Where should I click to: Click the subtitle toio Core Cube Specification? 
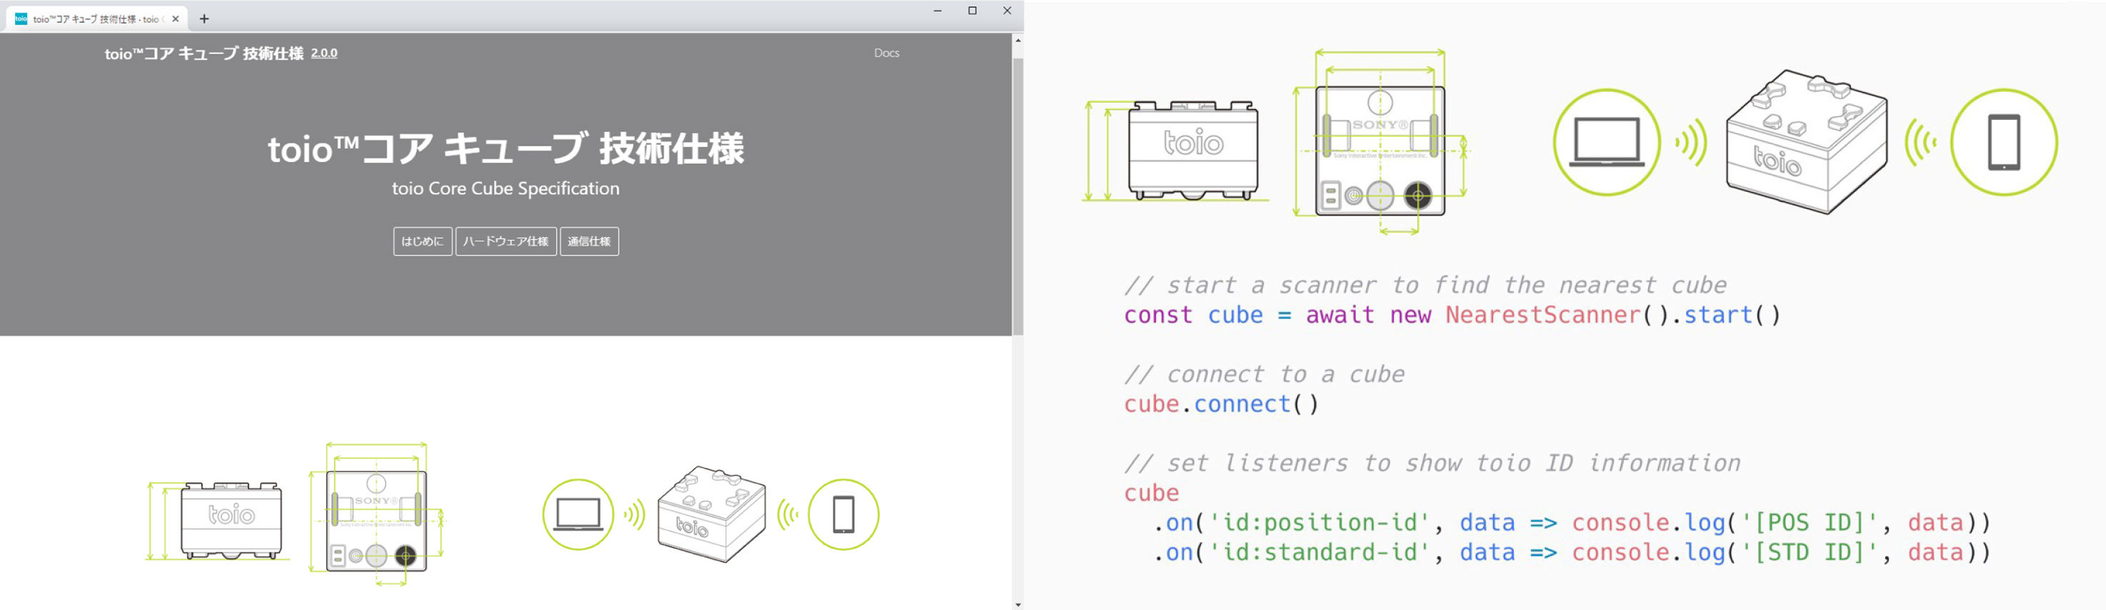point(505,188)
